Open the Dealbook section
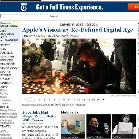 click(7, 64)
